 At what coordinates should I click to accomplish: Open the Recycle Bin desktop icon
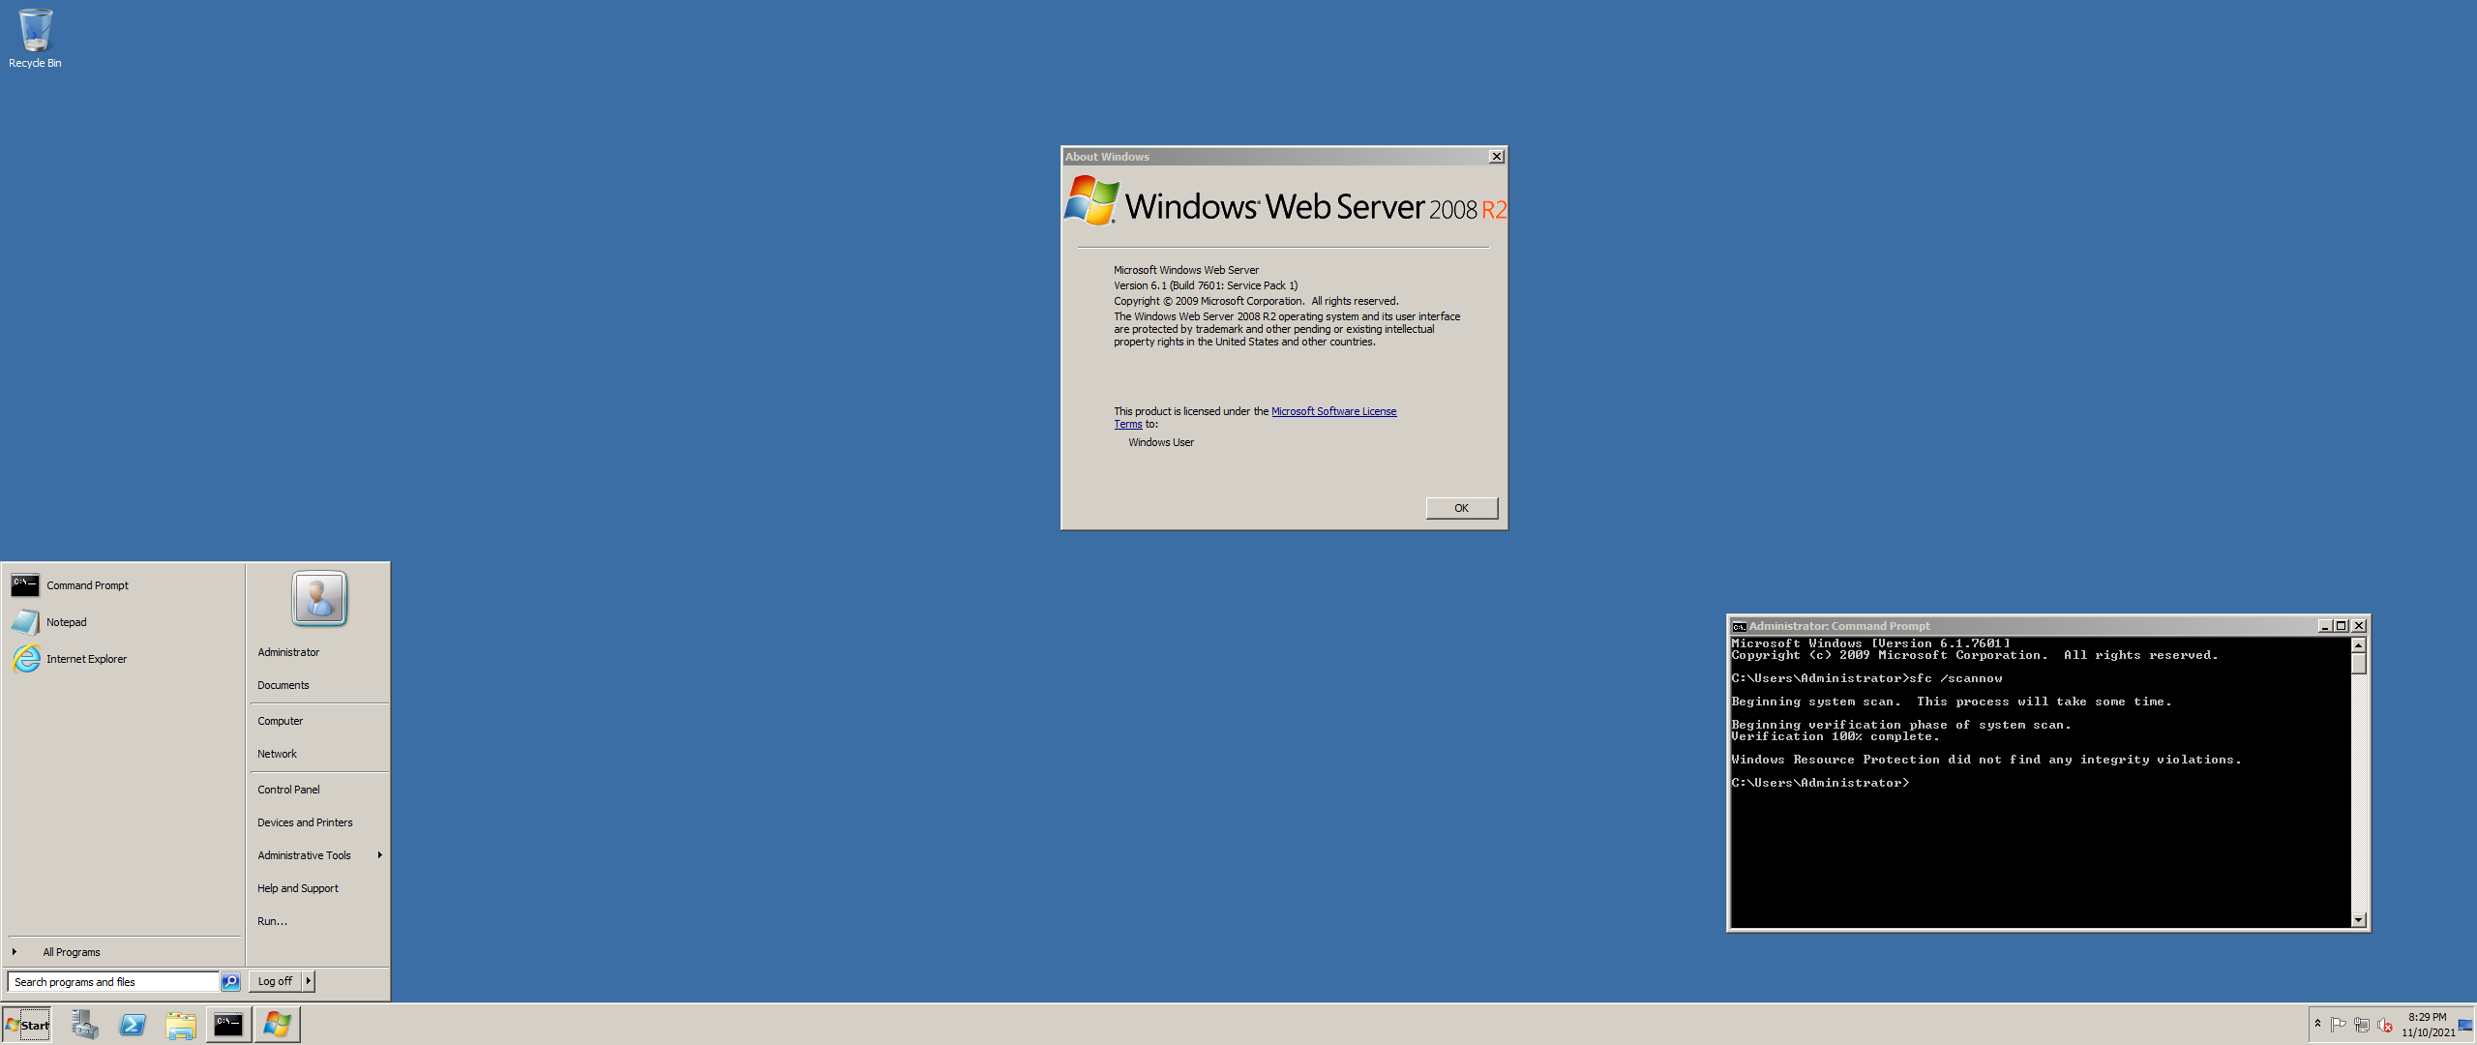[x=35, y=39]
